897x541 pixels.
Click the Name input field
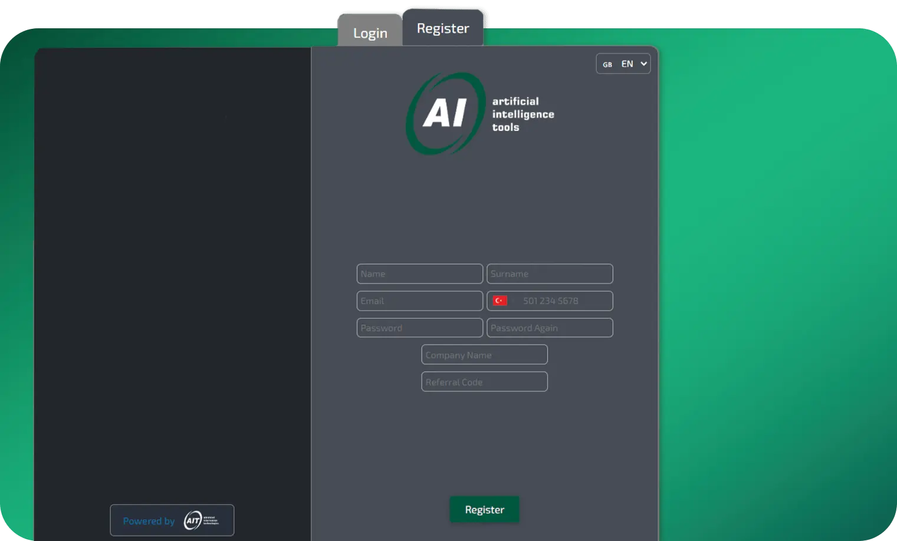(420, 274)
